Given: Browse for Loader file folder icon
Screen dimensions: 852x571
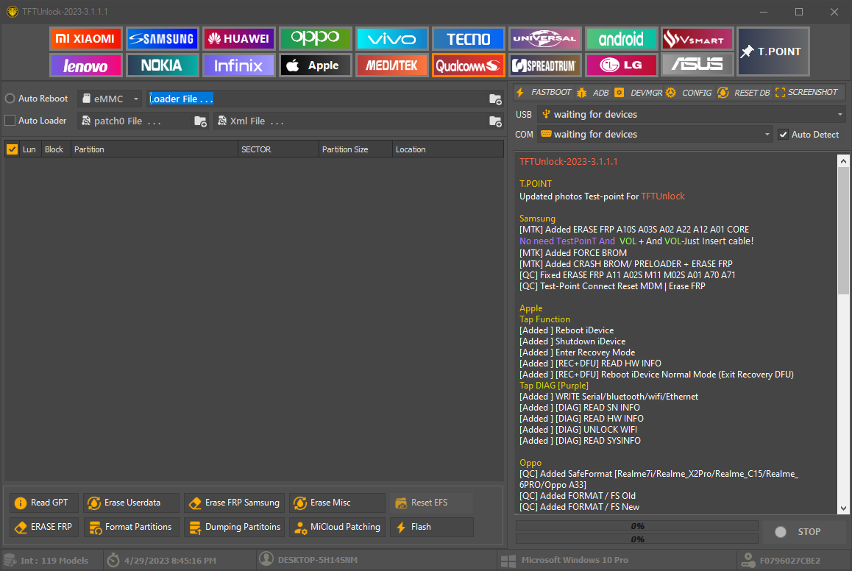Looking at the screenshot, I should [495, 99].
